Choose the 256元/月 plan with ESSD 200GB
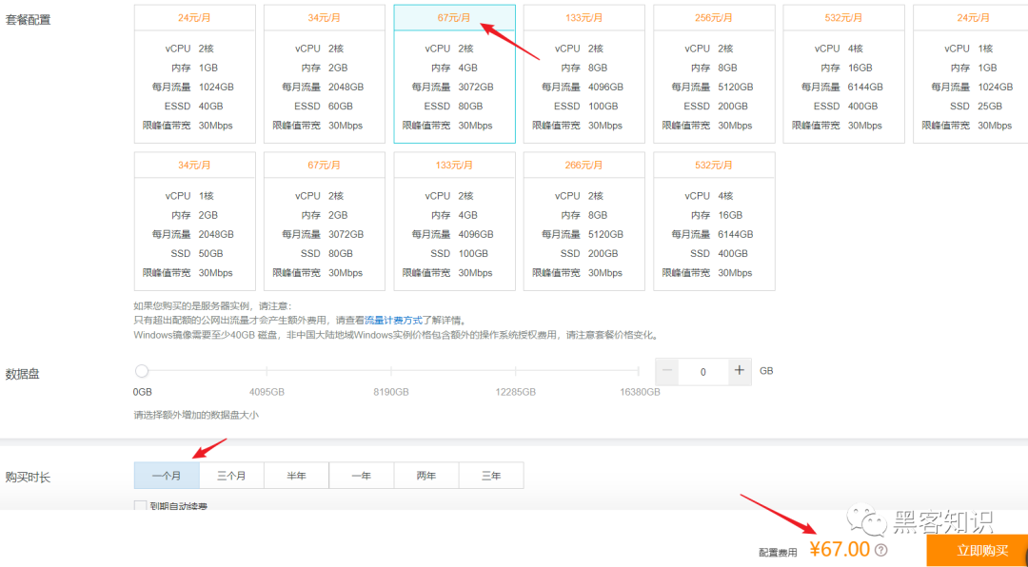 pyautogui.click(x=714, y=74)
